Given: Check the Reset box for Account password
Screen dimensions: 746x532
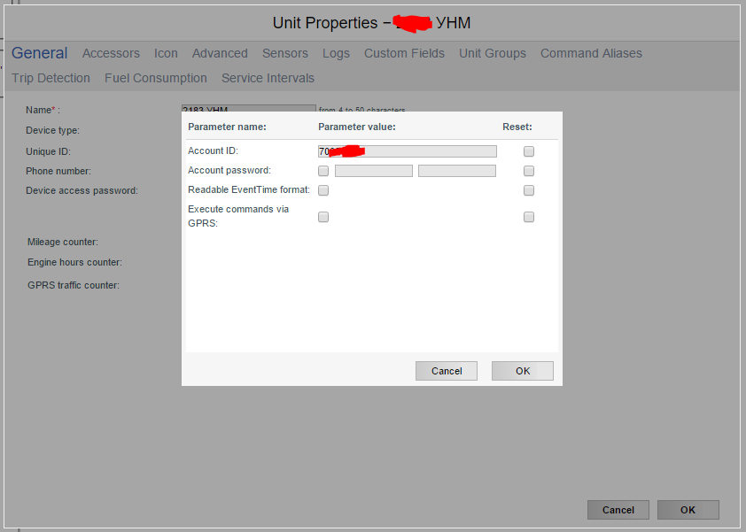Looking at the screenshot, I should point(529,171).
